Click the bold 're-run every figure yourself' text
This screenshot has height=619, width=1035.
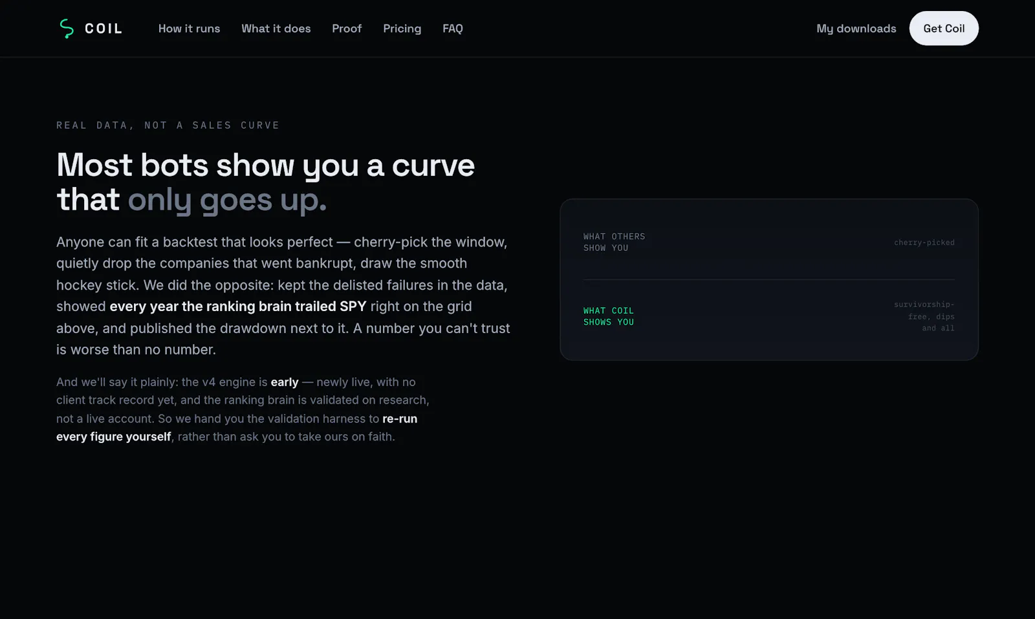[237, 428]
